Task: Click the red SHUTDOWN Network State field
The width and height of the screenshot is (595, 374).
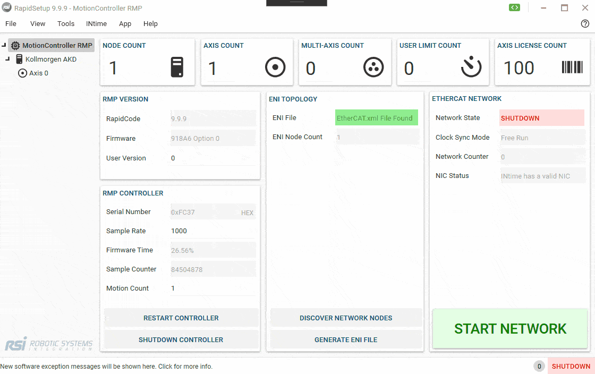Action: (542, 117)
